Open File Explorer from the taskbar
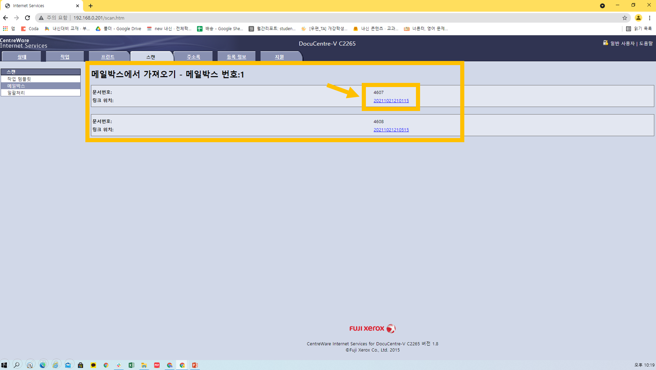This screenshot has height=370, width=656. click(144, 365)
